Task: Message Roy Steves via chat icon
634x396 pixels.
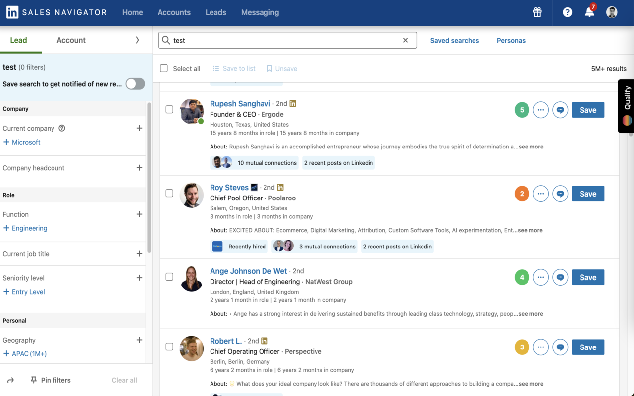Action: 560,194
